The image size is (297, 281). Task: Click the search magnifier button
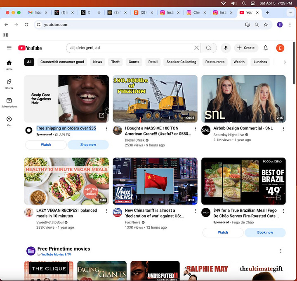(209, 48)
